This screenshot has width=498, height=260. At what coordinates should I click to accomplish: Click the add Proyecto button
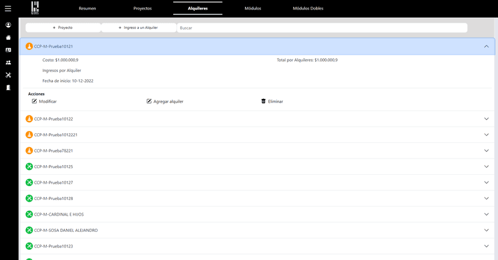(63, 28)
